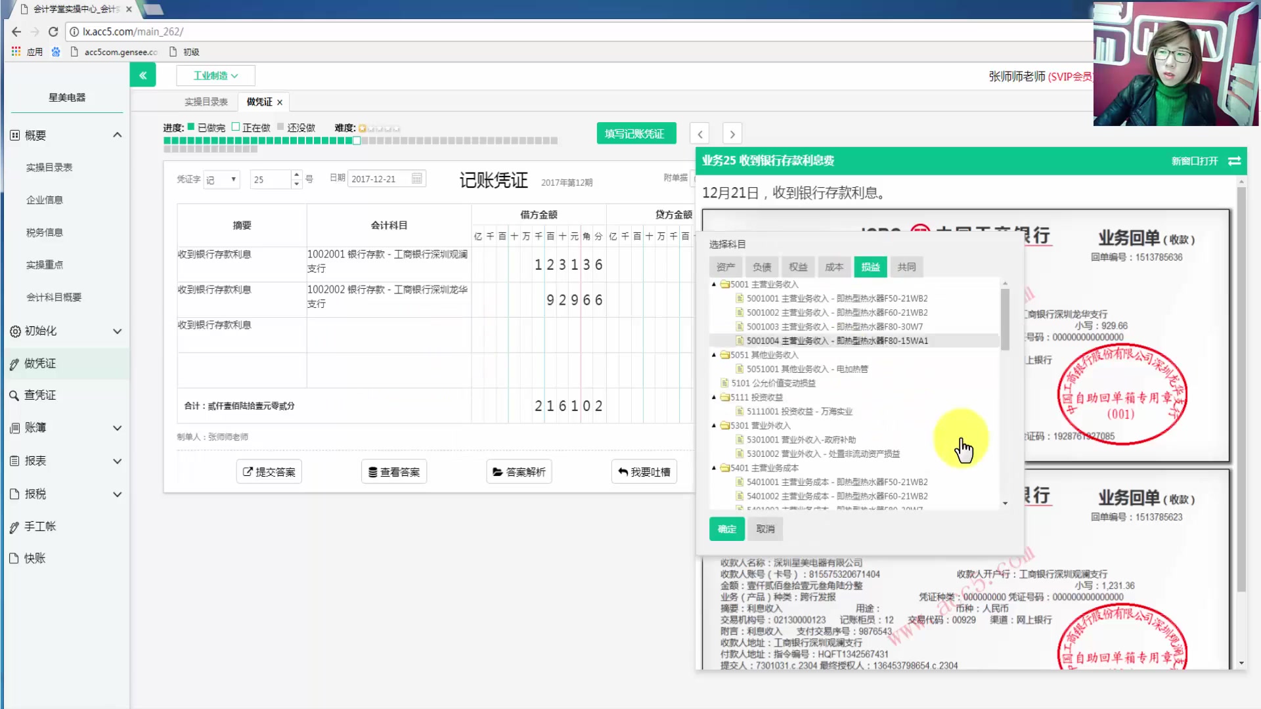Image resolution: width=1261 pixels, height=709 pixels.
Task: Click the 新窗口打开 swap icon
Action: (1234, 161)
